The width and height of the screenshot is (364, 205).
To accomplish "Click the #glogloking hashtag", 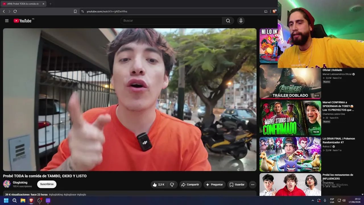I will [56, 194].
